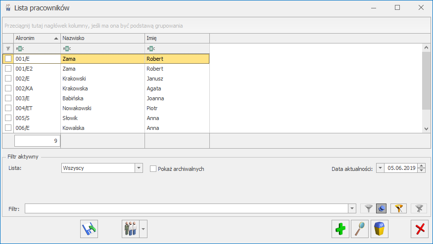Clear filter with crossed funnel icon
The height and width of the screenshot is (244, 433).
(419, 208)
